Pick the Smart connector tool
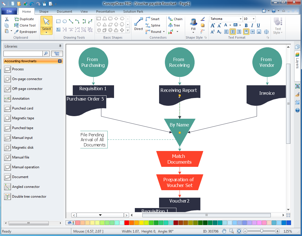302x236 pixels. pos(152,19)
